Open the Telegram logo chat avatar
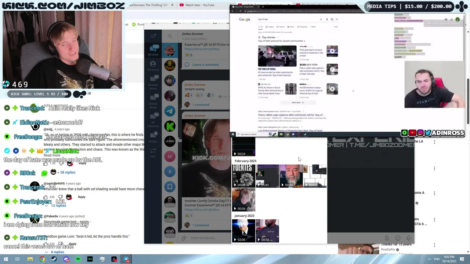The width and height of the screenshot is (470, 264). click(170, 111)
